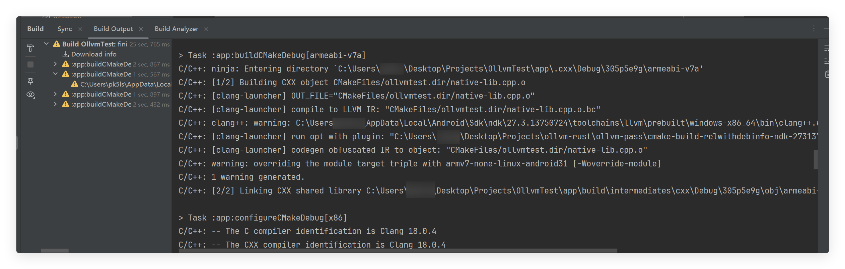Select the Download info entry
This screenshot has width=845, height=269.
tap(94, 54)
